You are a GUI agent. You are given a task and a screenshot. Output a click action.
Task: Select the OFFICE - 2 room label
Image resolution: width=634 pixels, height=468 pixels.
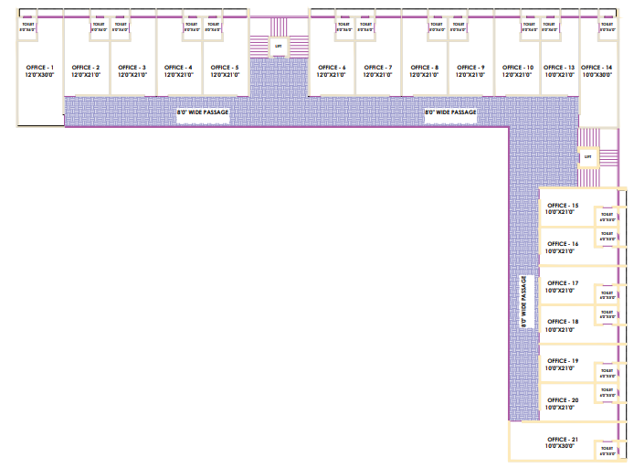pos(86,71)
